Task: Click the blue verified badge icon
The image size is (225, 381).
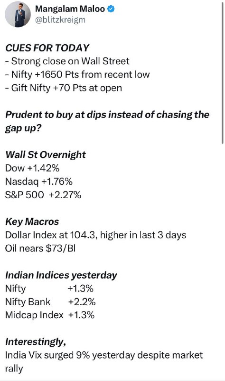Action: point(111,9)
